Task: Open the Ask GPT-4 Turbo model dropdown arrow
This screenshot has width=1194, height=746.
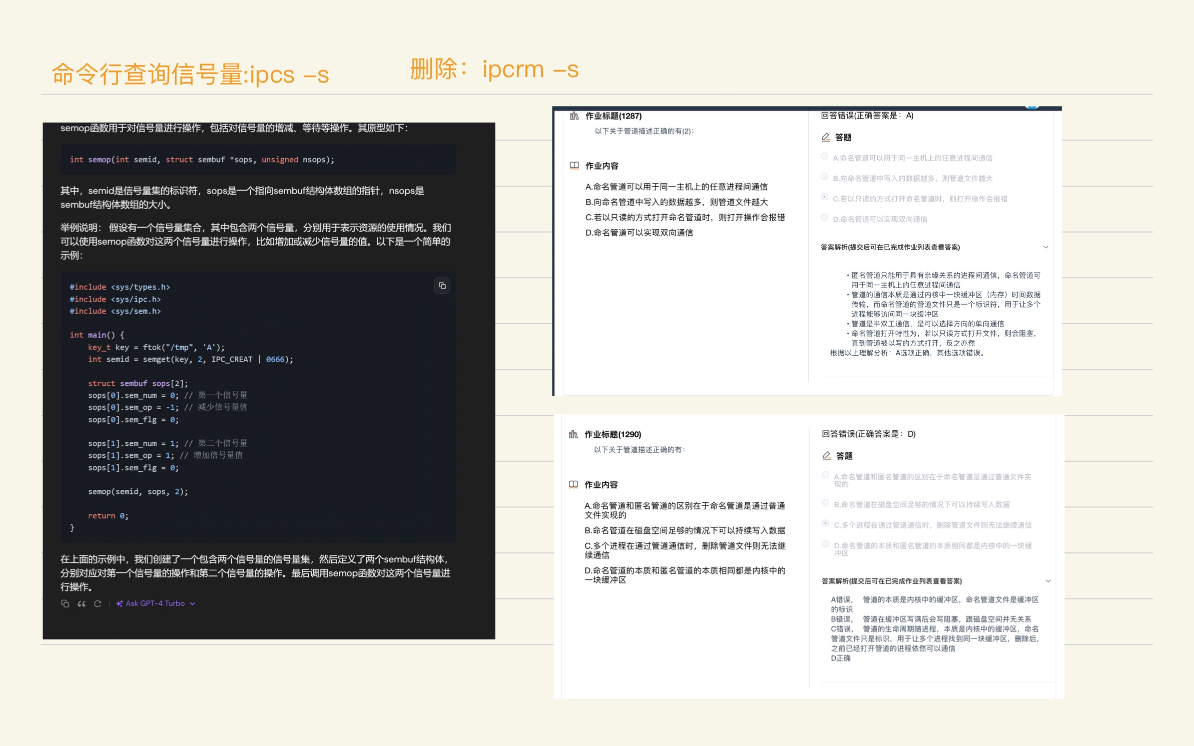Action: (x=193, y=604)
